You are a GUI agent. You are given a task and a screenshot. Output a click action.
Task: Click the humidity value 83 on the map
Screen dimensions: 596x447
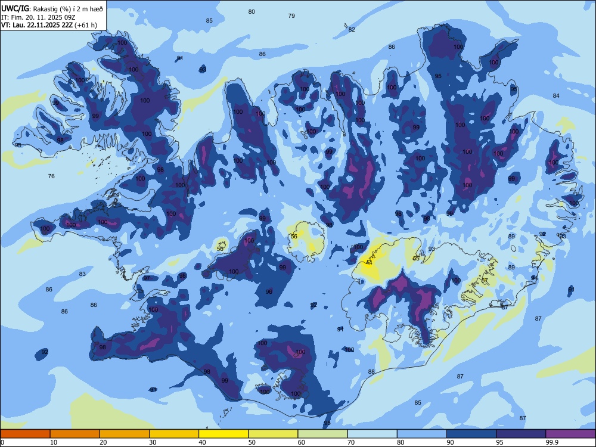pos(82,274)
